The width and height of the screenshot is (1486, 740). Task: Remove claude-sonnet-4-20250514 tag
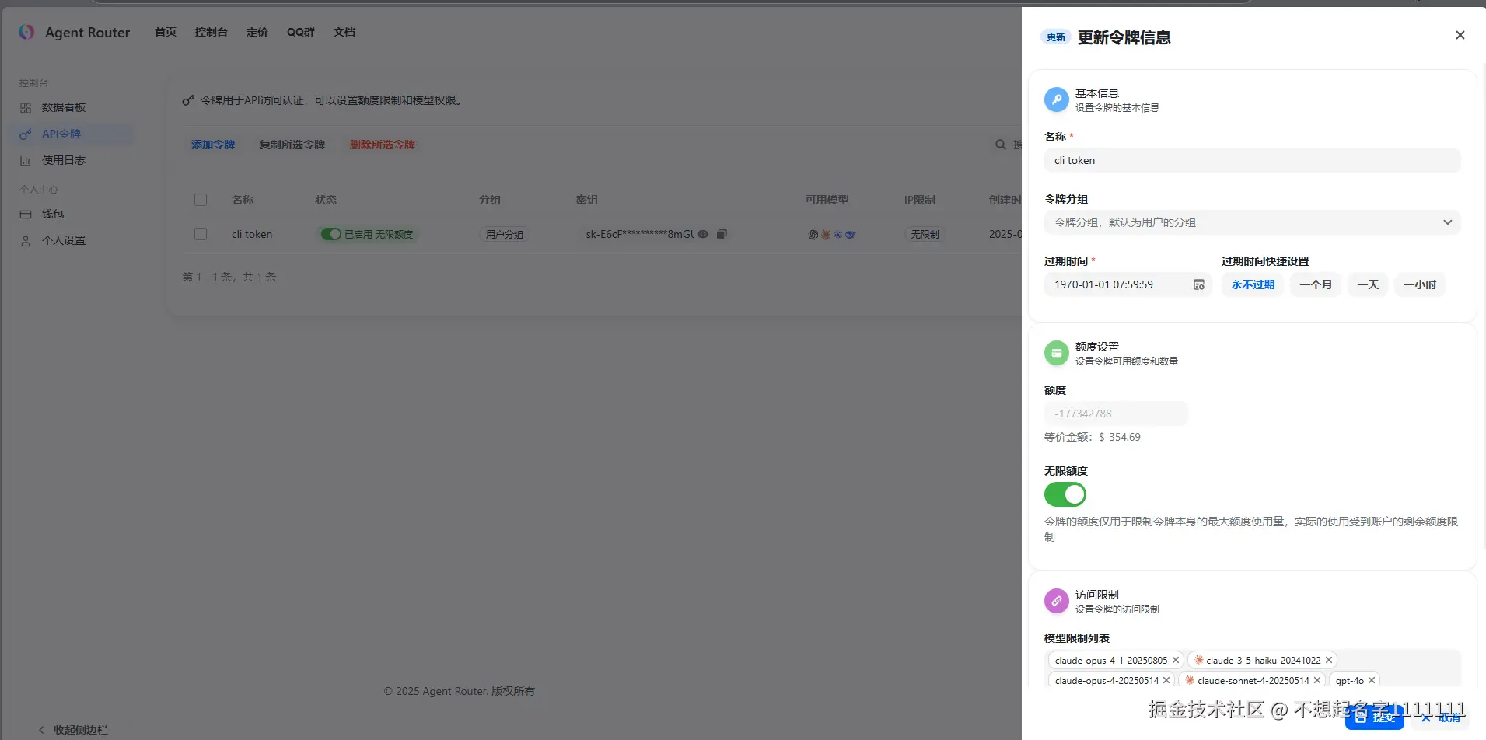(1317, 681)
